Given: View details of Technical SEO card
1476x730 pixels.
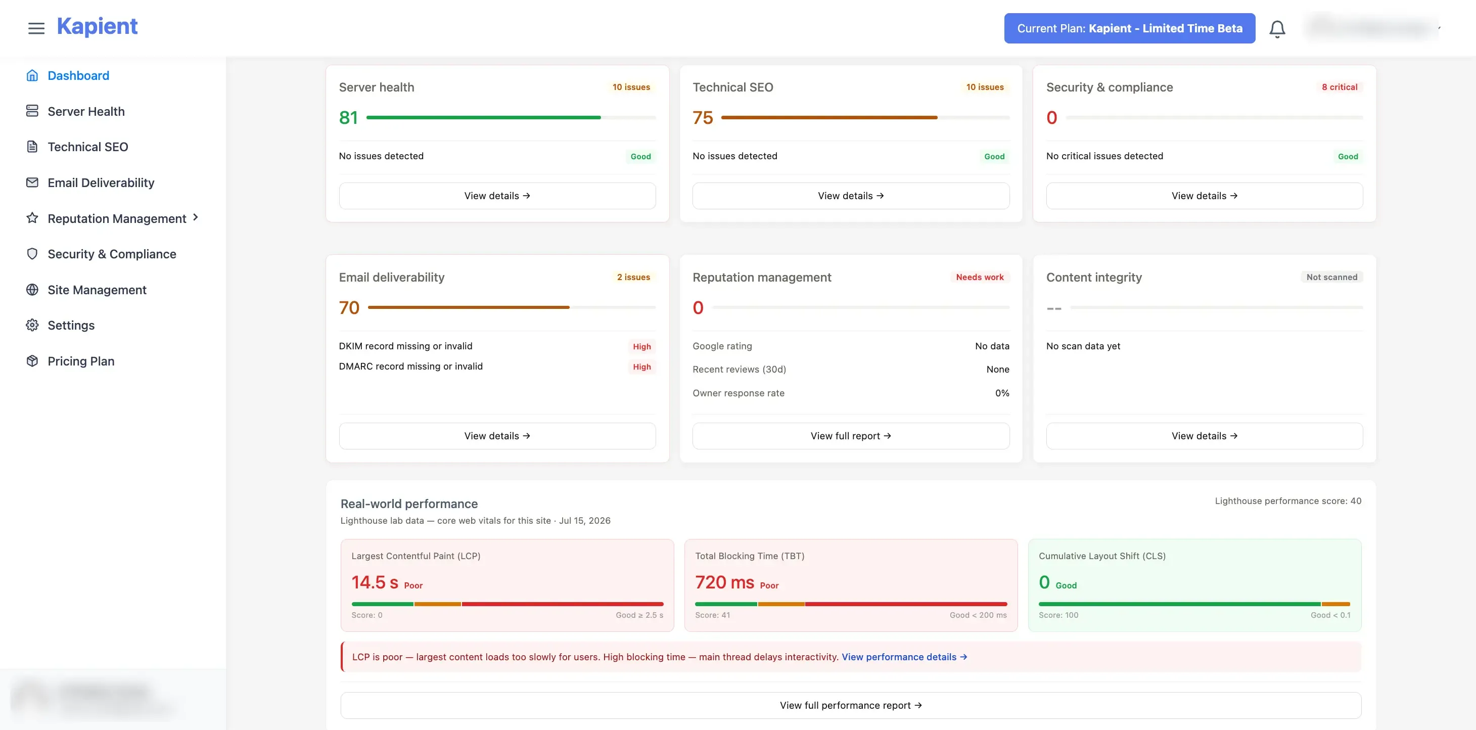Looking at the screenshot, I should (x=851, y=196).
